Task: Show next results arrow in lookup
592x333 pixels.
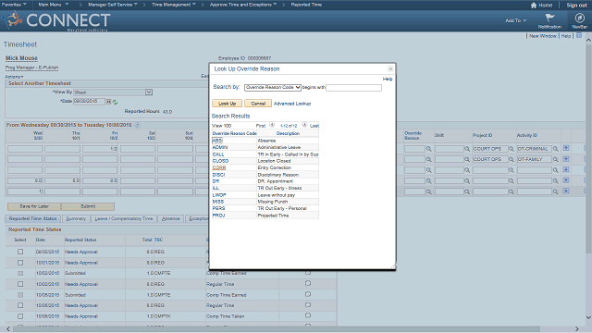Action: coord(304,125)
